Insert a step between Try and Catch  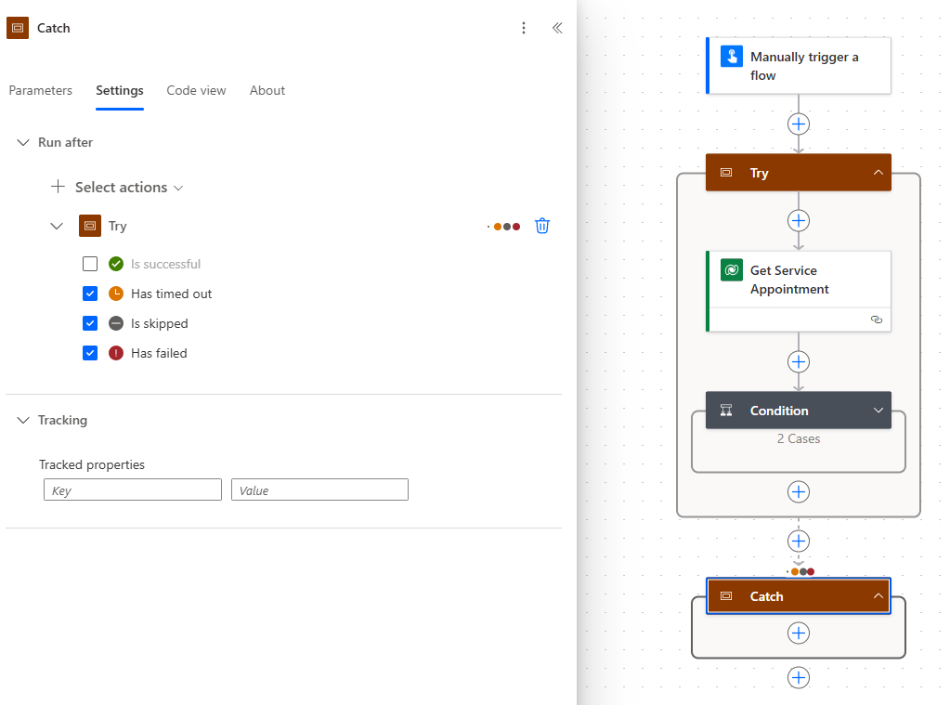click(798, 541)
